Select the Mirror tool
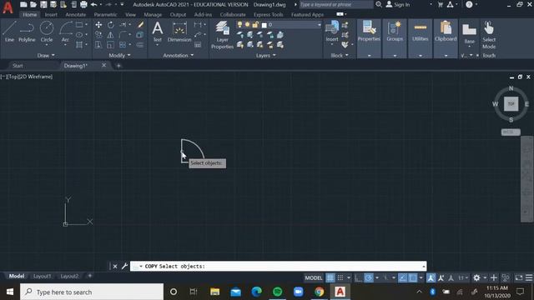 click(x=111, y=35)
